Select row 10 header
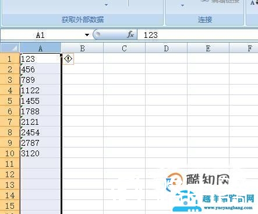 coord(10,153)
